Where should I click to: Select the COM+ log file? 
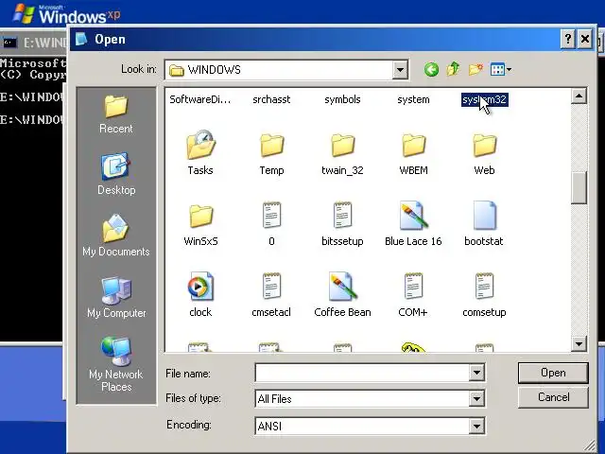point(413,295)
